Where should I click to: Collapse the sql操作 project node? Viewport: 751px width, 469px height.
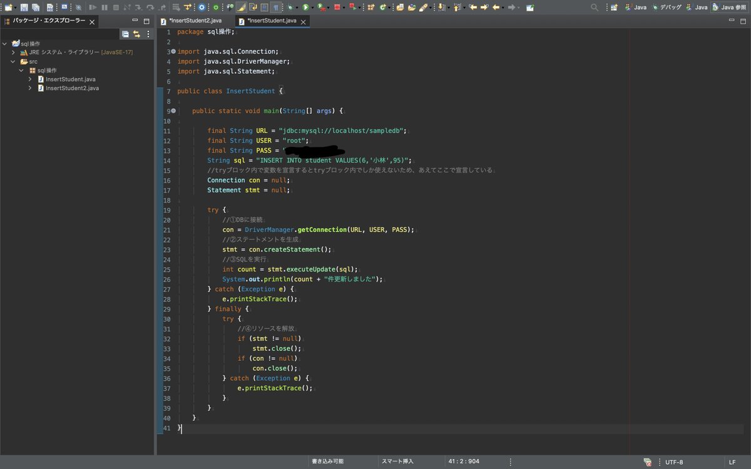pyautogui.click(x=5, y=44)
